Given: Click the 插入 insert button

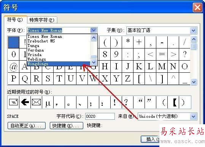Looking at the screenshot, I should 150,139.
